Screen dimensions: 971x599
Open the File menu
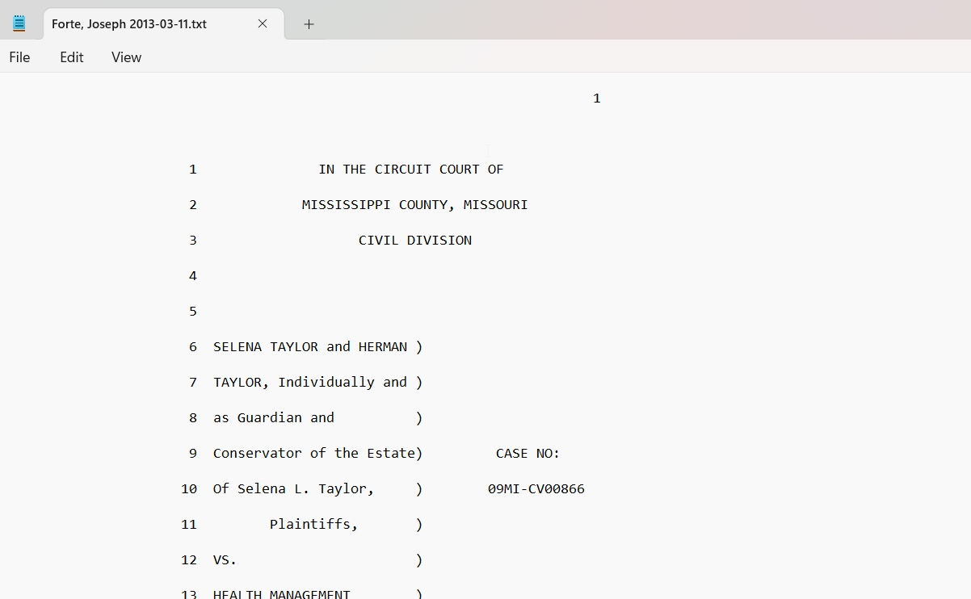(19, 57)
